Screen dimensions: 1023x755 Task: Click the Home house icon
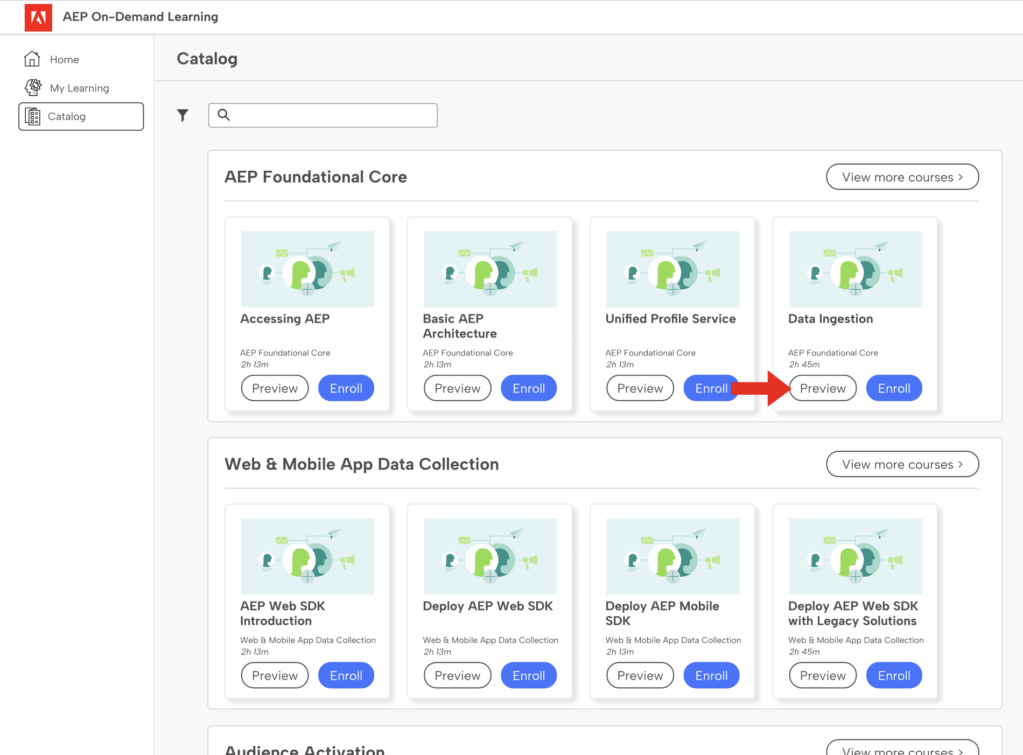click(x=32, y=59)
